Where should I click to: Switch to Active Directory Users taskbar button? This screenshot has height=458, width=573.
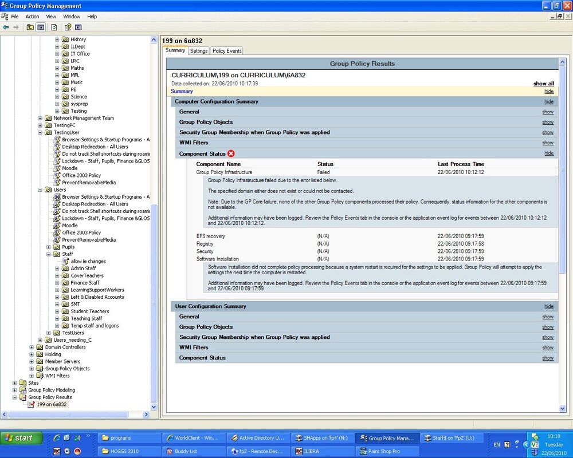pos(259,437)
